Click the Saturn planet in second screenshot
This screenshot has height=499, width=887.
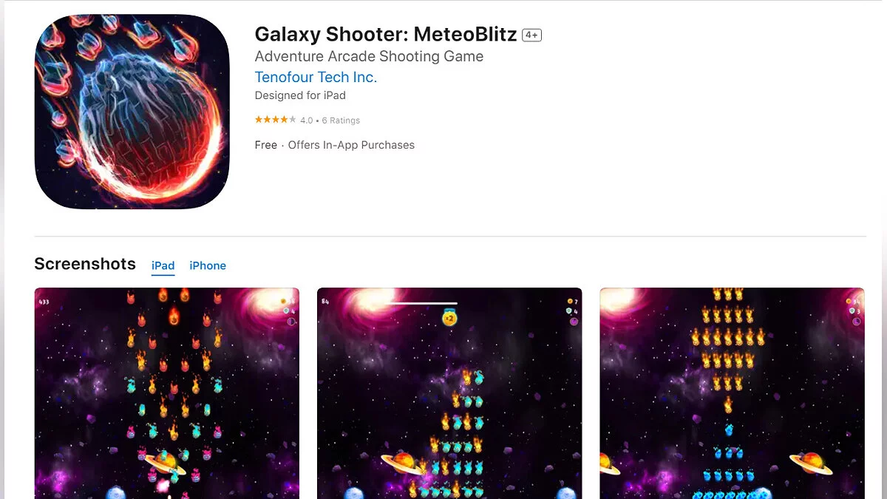tap(403, 464)
